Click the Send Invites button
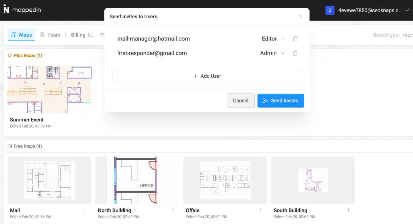 point(280,100)
